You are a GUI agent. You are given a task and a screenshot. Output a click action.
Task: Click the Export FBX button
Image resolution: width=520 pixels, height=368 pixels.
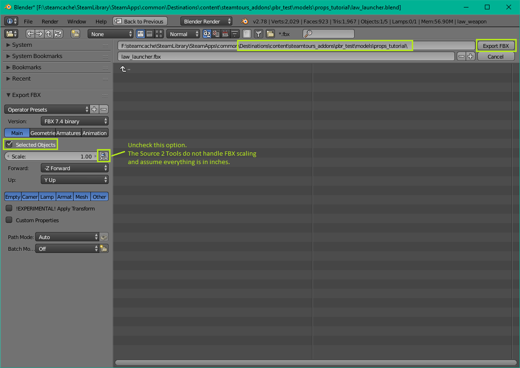click(x=496, y=46)
